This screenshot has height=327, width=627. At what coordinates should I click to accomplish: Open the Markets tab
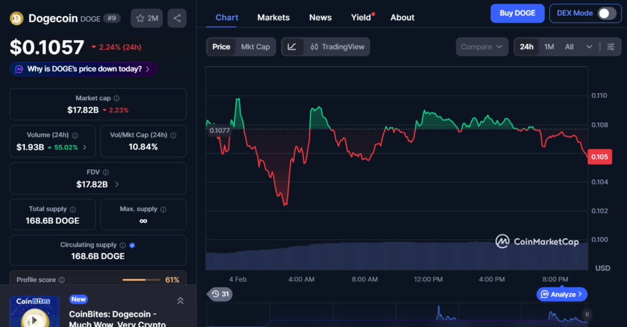point(273,18)
